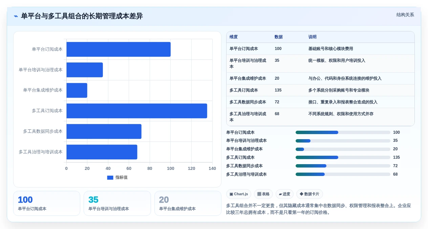Click the 单平台培训与治理成本 progress bar

coord(343,141)
